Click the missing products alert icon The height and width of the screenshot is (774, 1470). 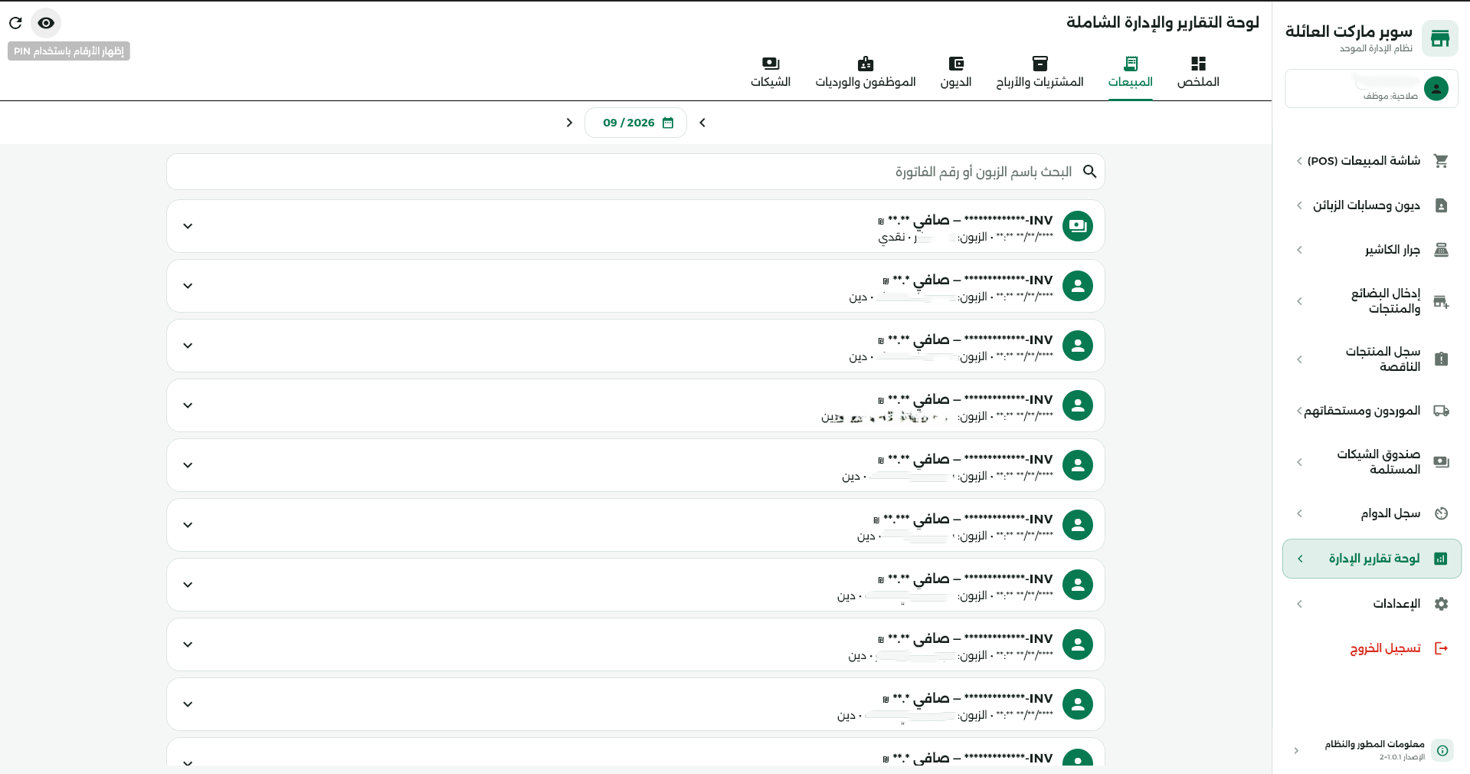(x=1441, y=359)
